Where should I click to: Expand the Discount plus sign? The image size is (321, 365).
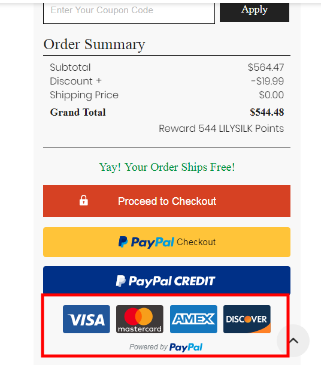(x=99, y=80)
